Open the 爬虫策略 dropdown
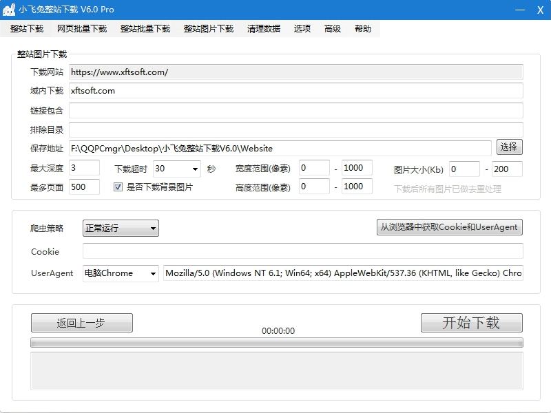The image size is (551, 413). coord(153,228)
